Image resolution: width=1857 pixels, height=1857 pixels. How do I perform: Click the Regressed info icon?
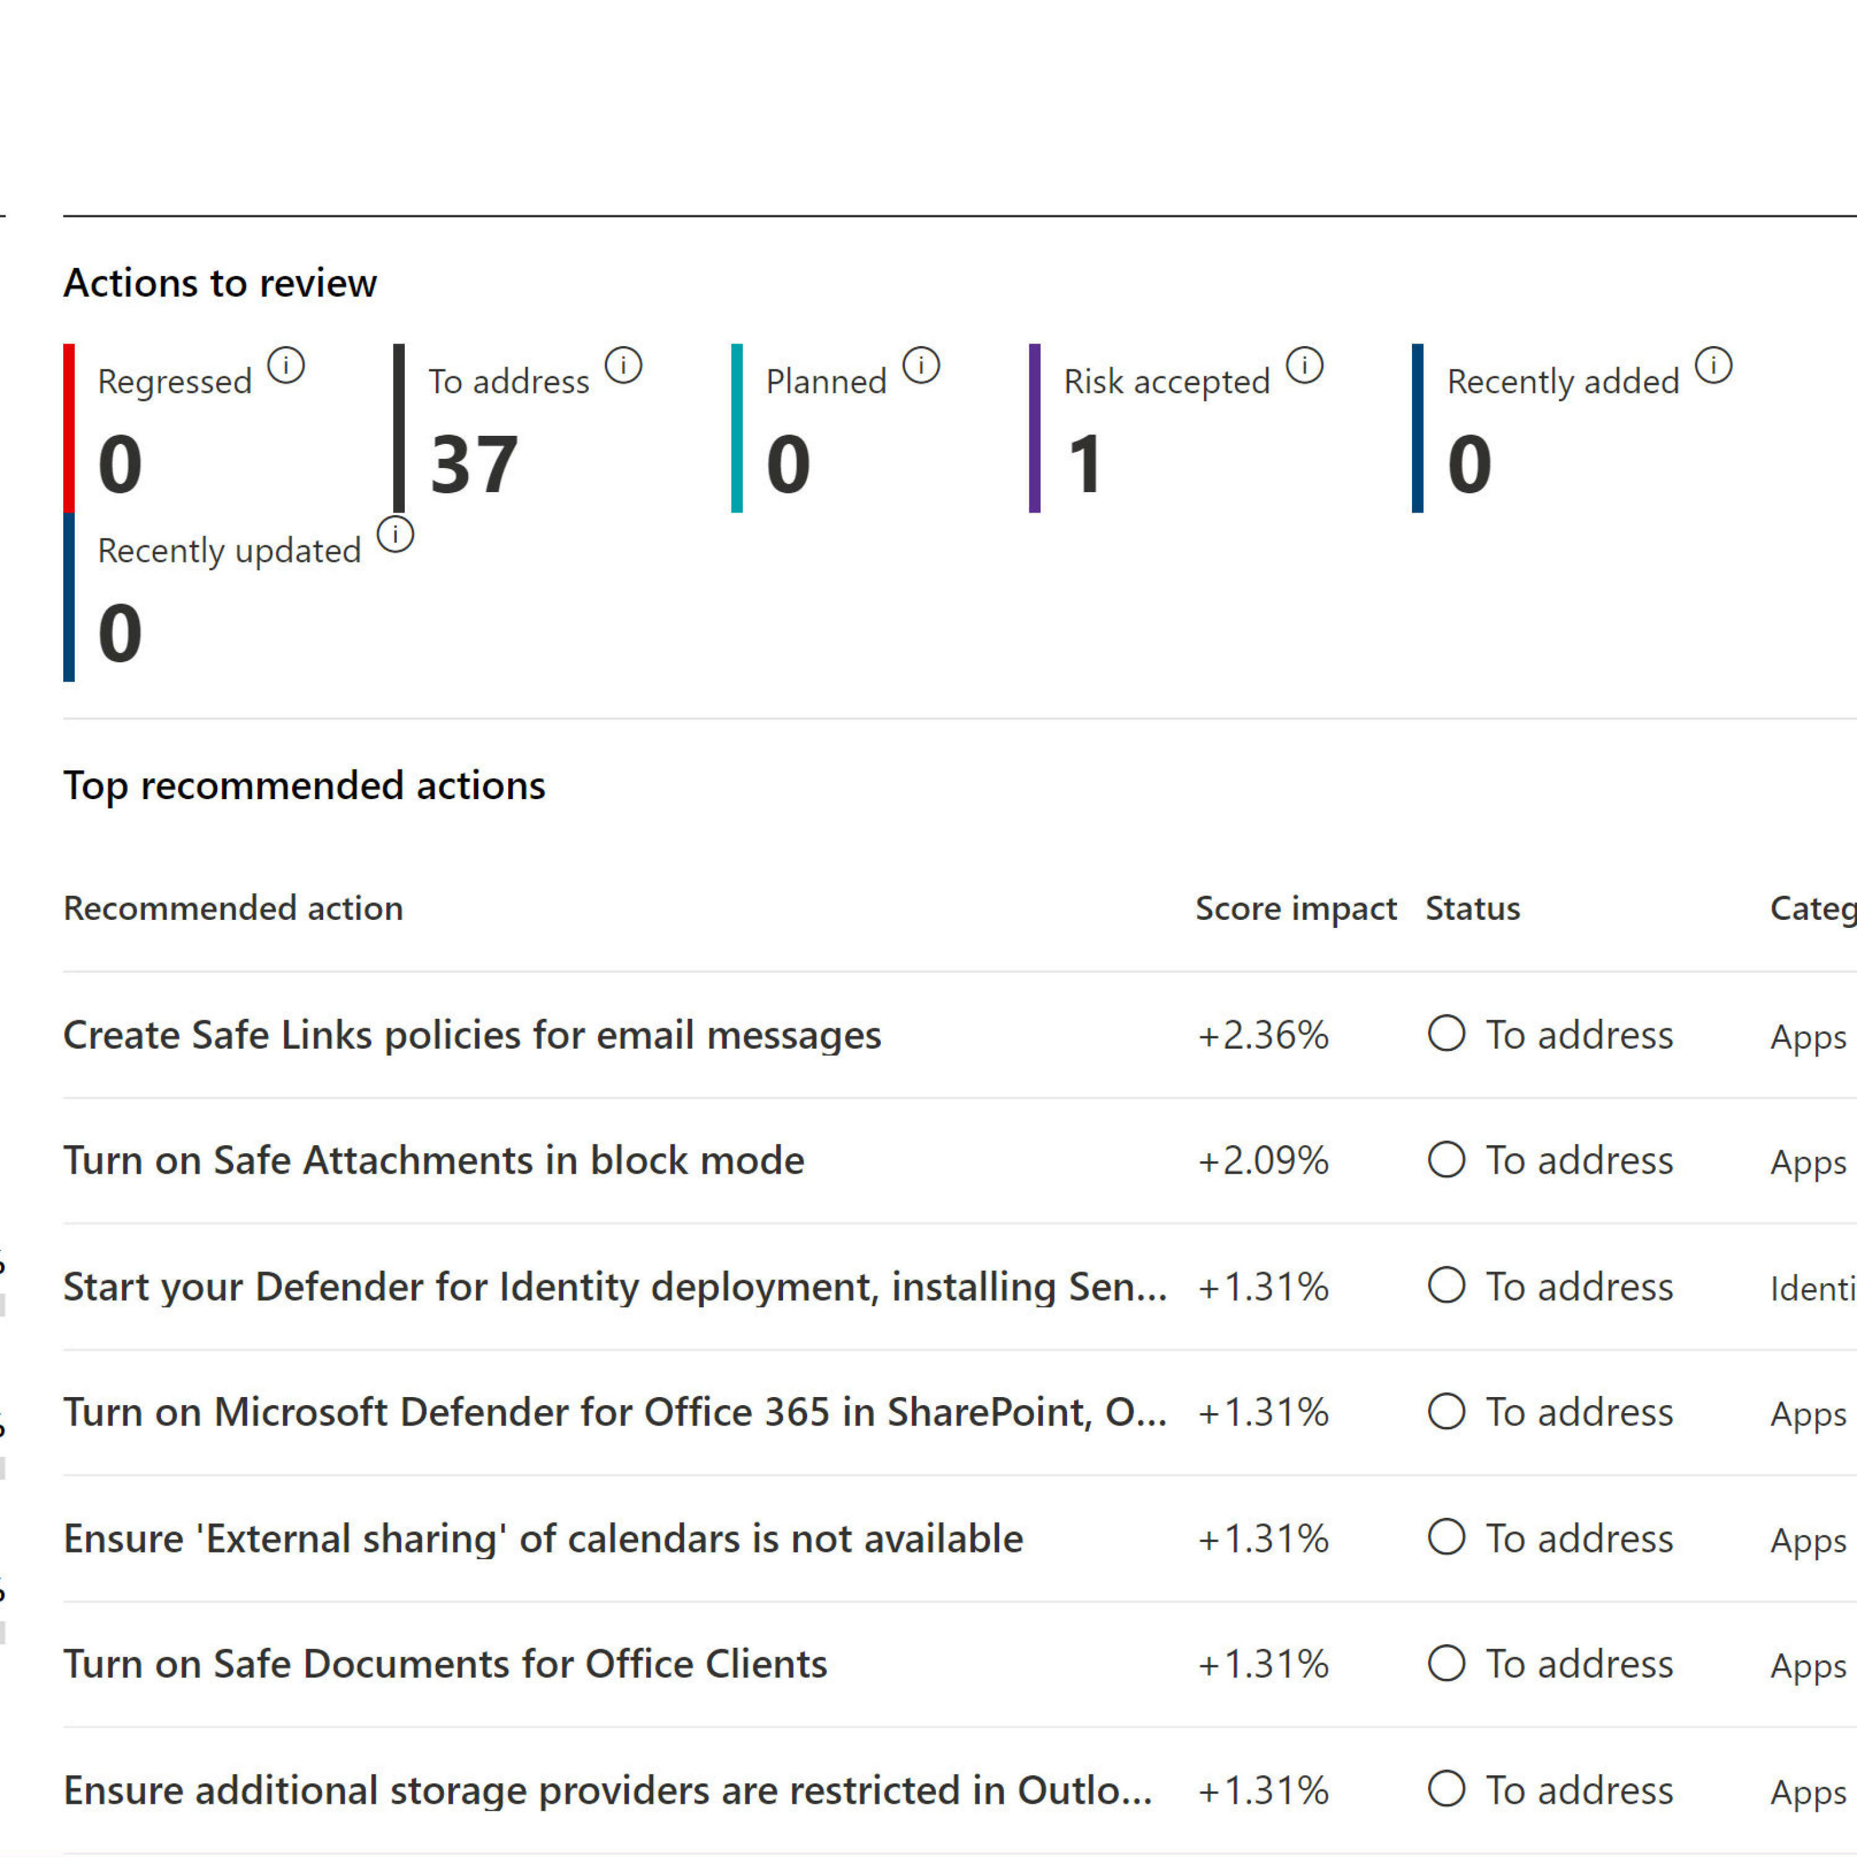click(285, 365)
